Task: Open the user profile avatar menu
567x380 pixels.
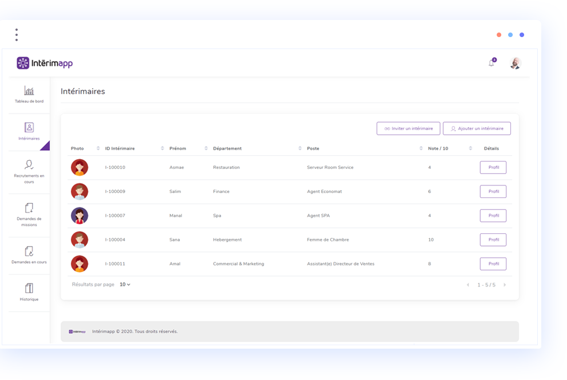Action: pos(515,63)
